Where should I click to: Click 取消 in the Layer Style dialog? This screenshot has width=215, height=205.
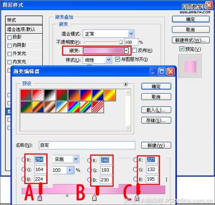coord(191,30)
